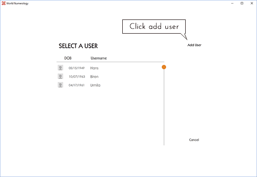The height and width of the screenshot is (177, 257).
Task: Click the avatar icon next to Urmila
Action: (60, 85)
